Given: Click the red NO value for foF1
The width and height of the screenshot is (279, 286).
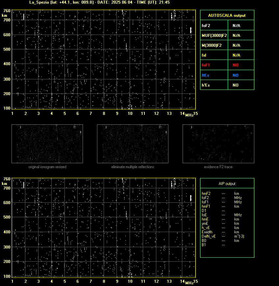Looking at the screenshot, I should click(236, 65).
